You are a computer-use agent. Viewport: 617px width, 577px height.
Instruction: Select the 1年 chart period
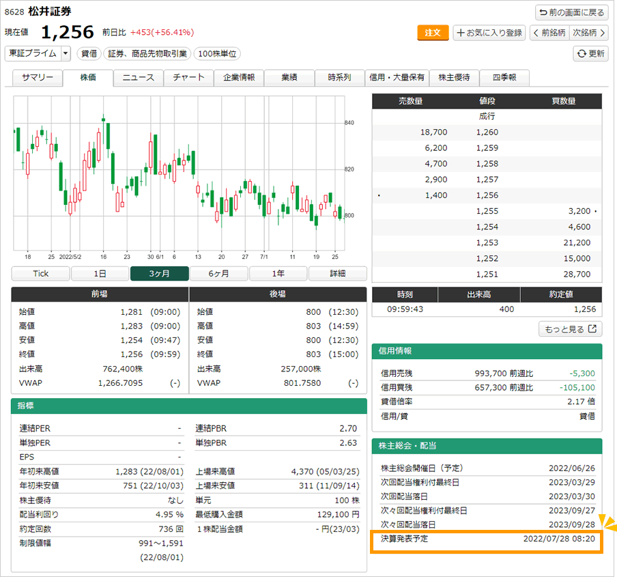278,274
